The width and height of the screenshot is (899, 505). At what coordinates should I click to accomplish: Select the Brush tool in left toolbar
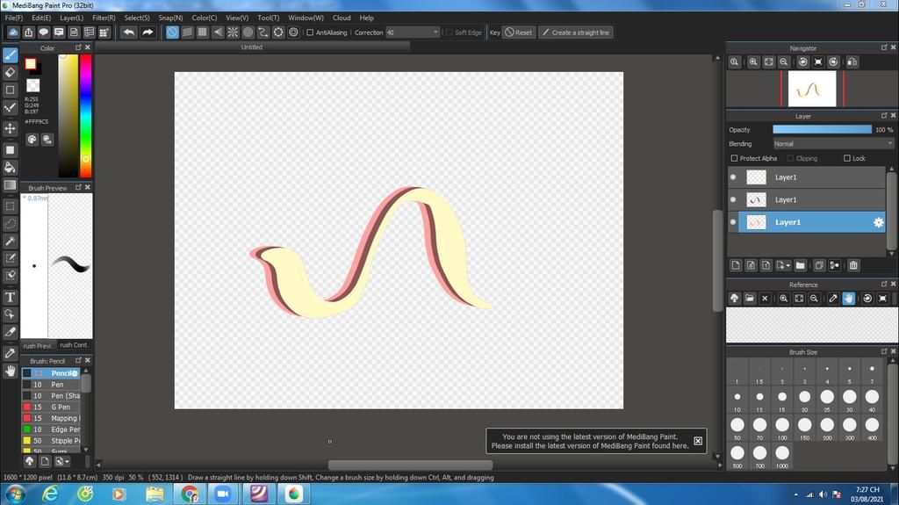click(10, 55)
